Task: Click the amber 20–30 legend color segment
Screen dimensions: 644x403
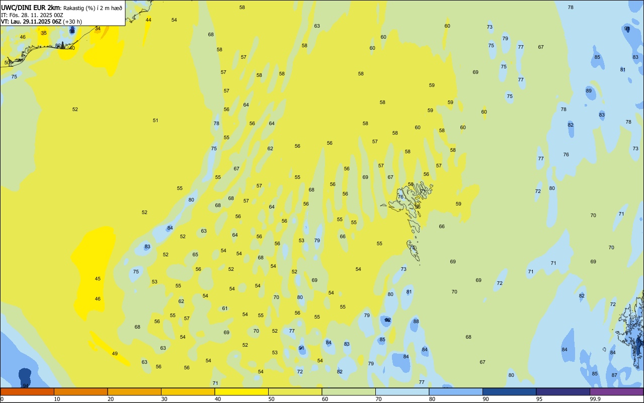Action: [x=134, y=391]
